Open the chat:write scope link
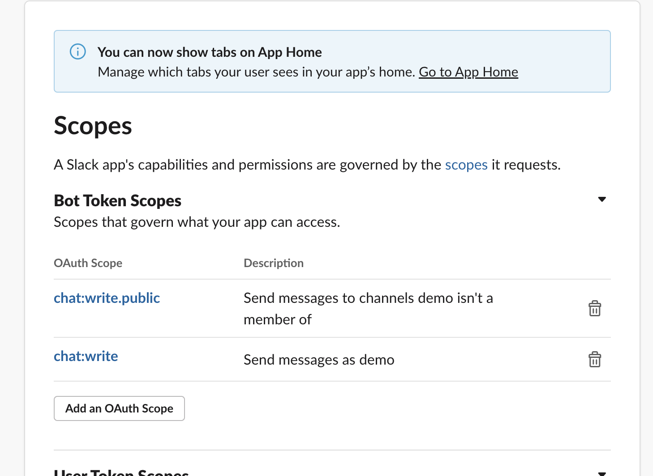Image resolution: width=653 pixels, height=476 pixels. pos(86,357)
